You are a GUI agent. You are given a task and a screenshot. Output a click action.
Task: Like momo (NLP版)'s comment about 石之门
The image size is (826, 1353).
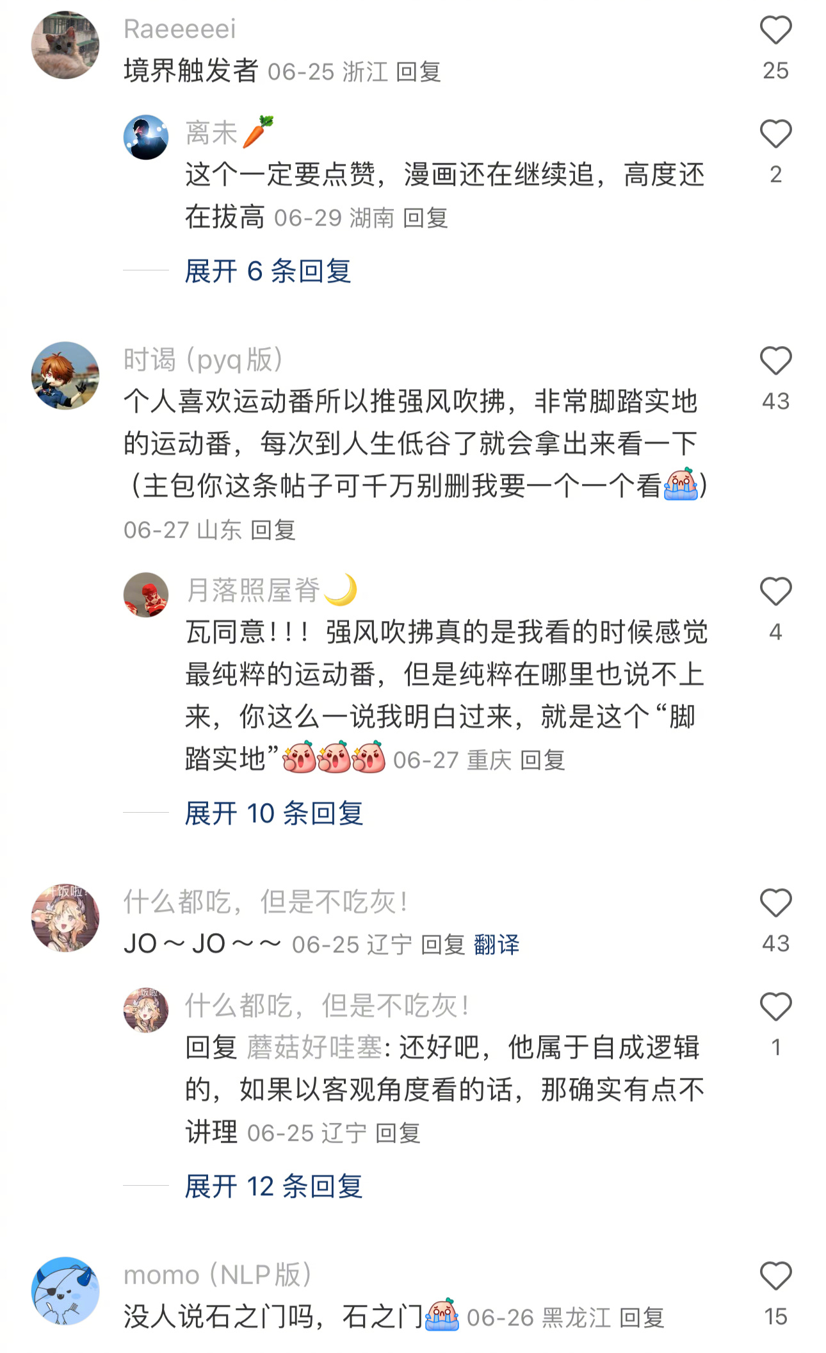(775, 1276)
